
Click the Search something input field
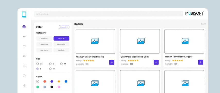pyautogui.click(x=109, y=14)
